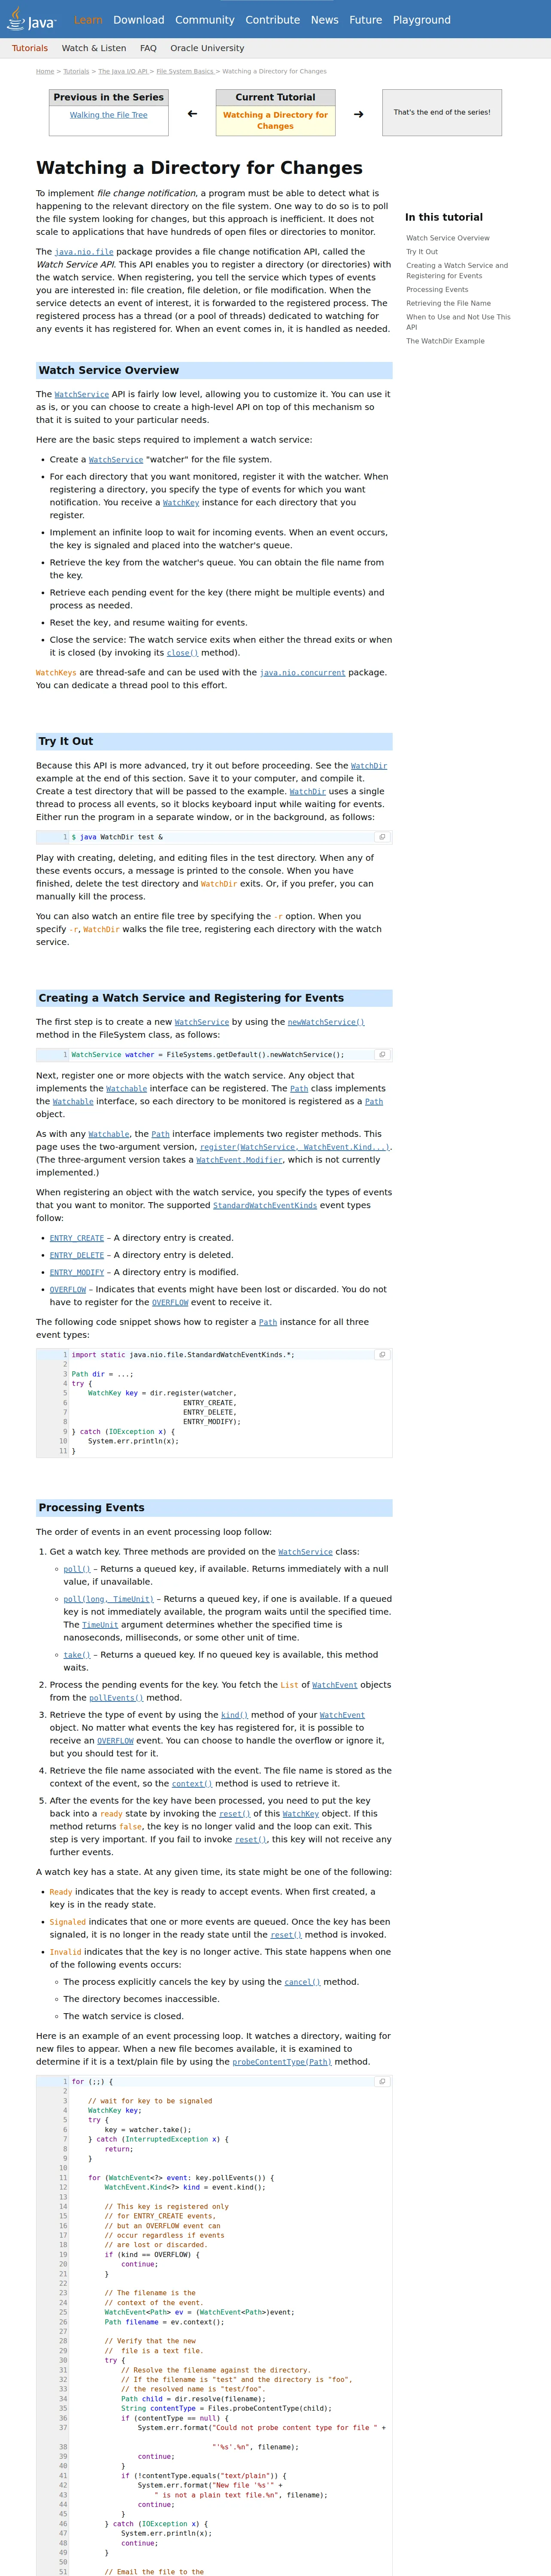Copy the 'WatchService watcher' code snippet
This screenshot has width=551, height=2576.
click(x=381, y=1054)
